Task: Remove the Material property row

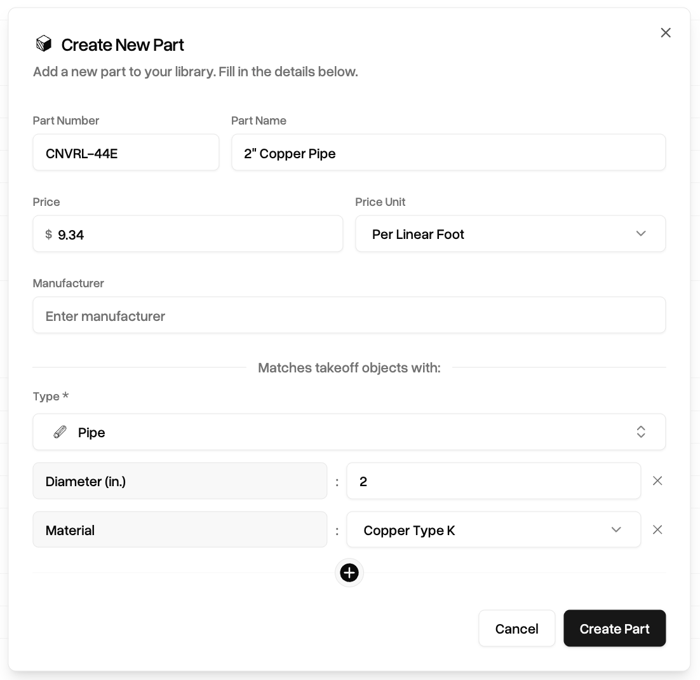Action: pos(657,530)
